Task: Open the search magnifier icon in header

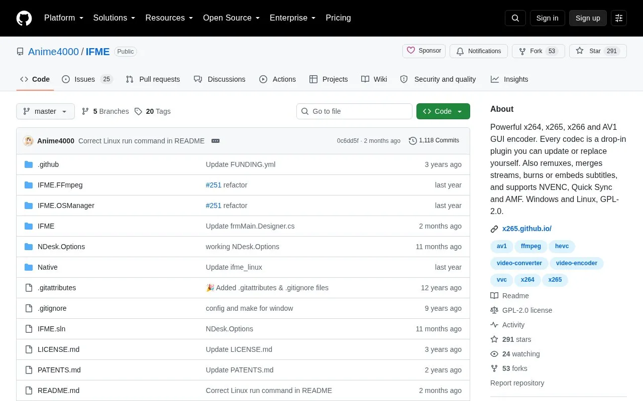Action: (515, 18)
